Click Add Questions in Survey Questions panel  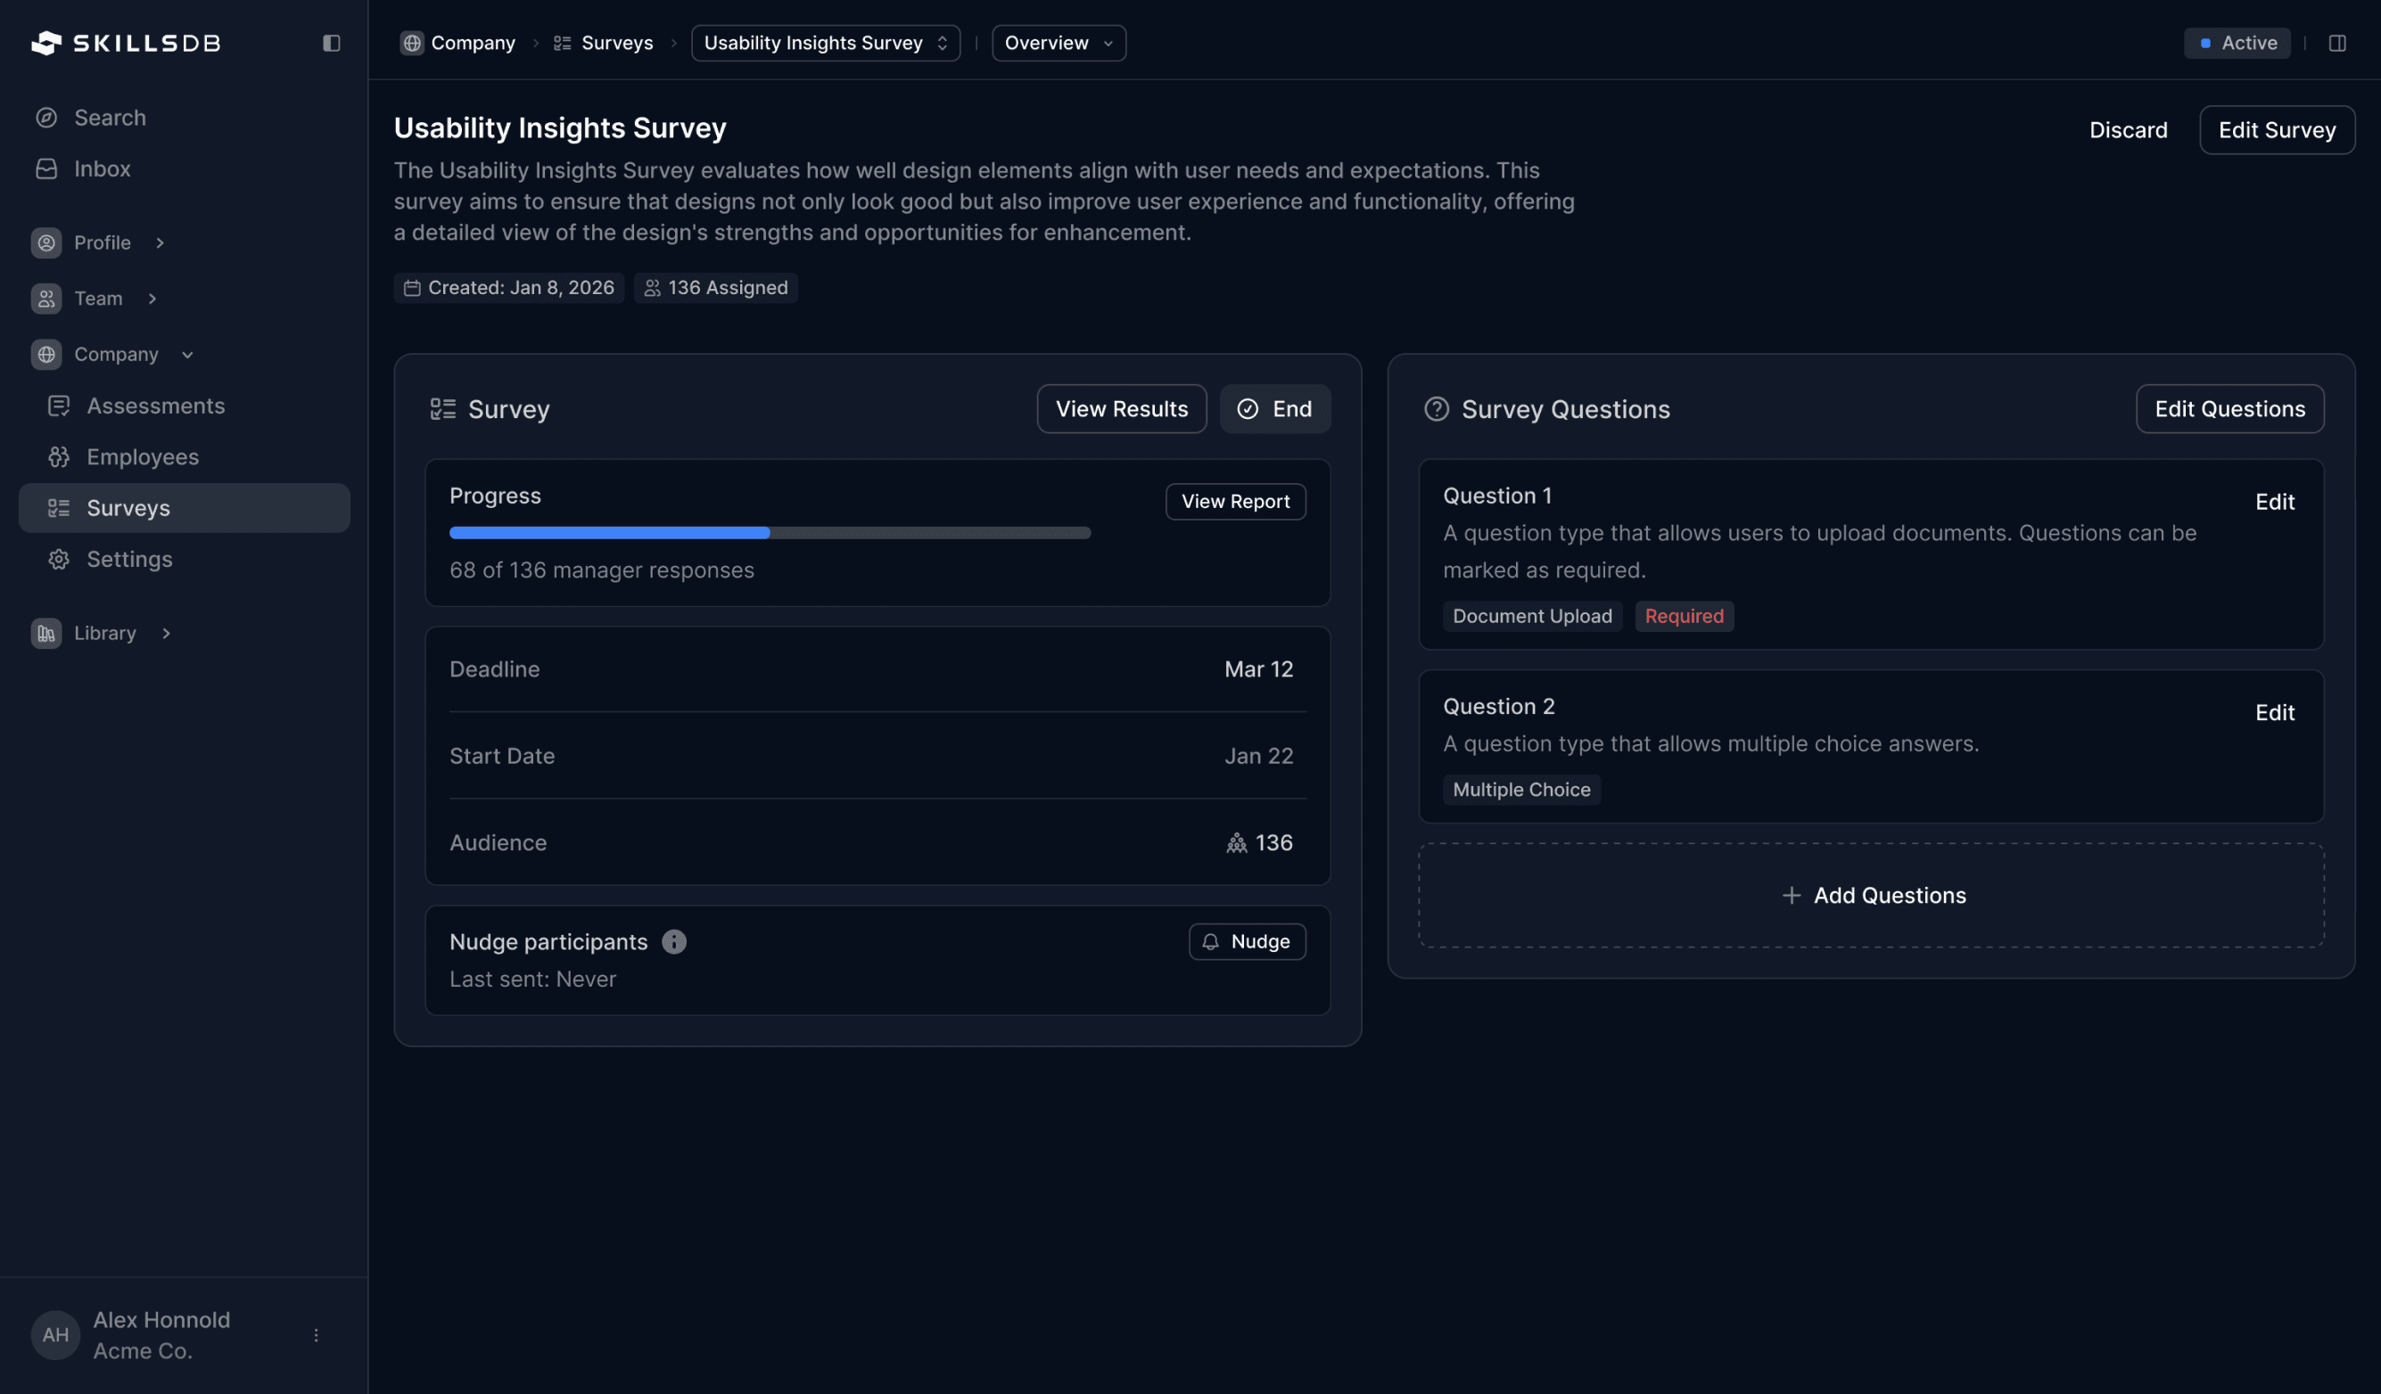pyautogui.click(x=1873, y=894)
